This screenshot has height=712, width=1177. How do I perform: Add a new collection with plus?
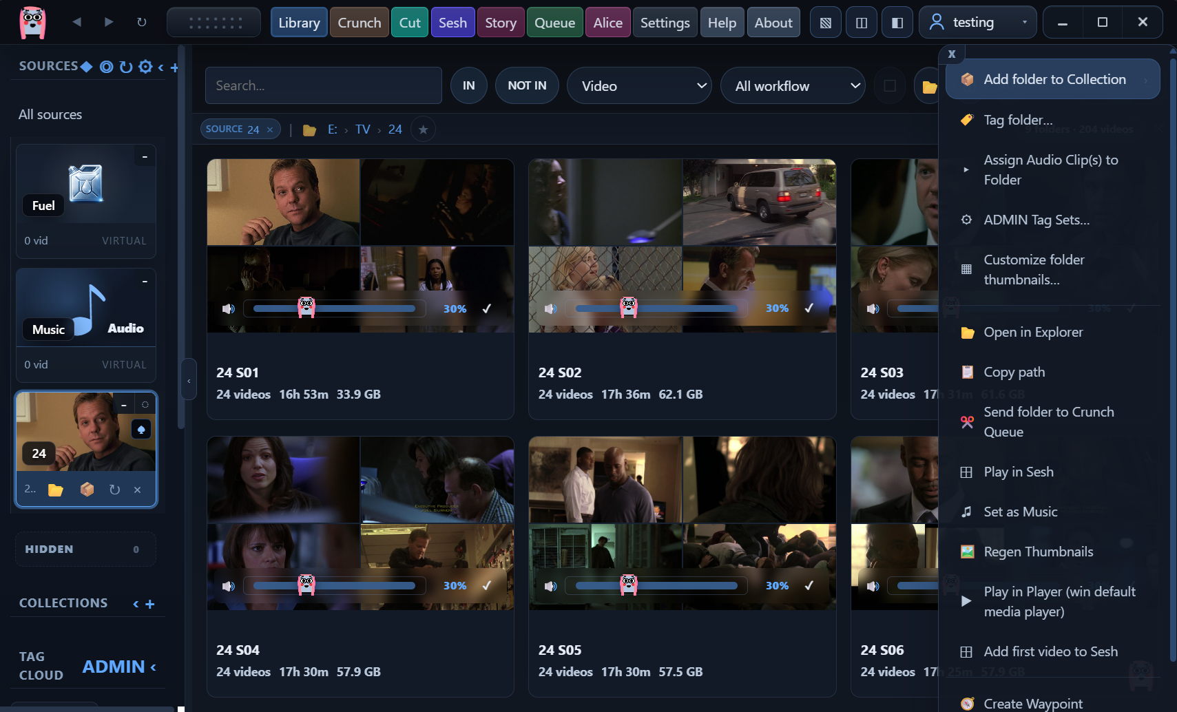click(x=150, y=604)
